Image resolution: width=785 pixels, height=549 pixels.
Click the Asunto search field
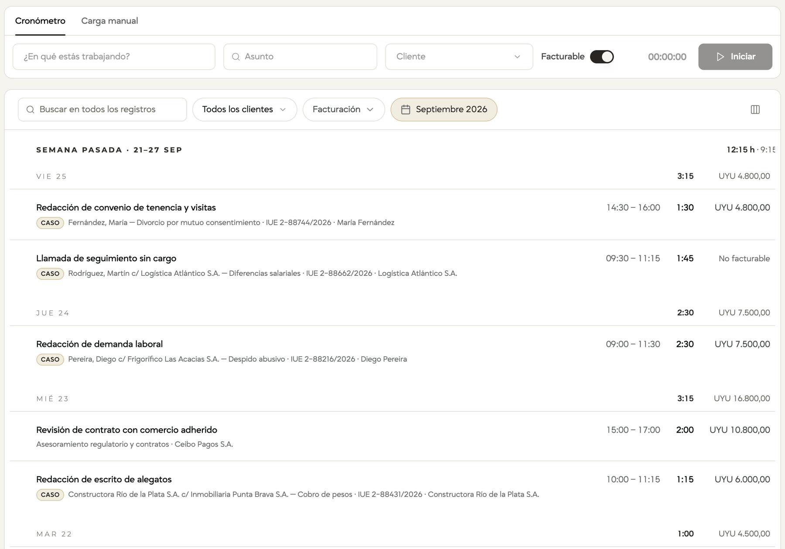[300, 57]
